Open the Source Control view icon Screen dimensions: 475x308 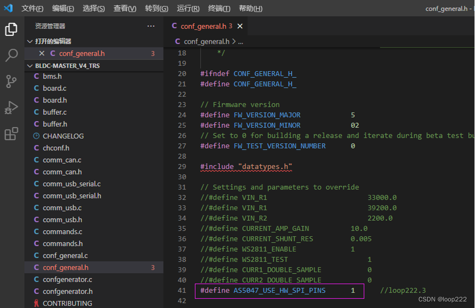[x=11, y=81]
